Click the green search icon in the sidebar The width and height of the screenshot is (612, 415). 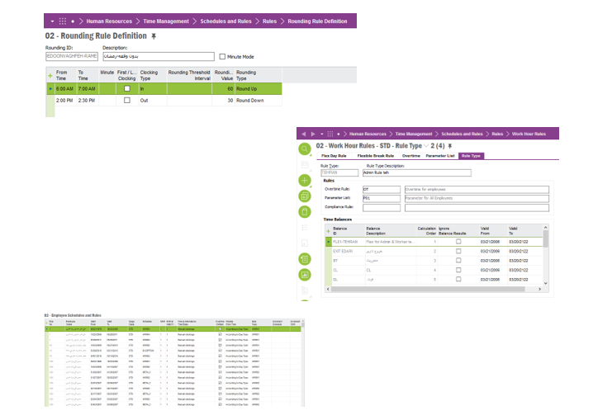305,149
